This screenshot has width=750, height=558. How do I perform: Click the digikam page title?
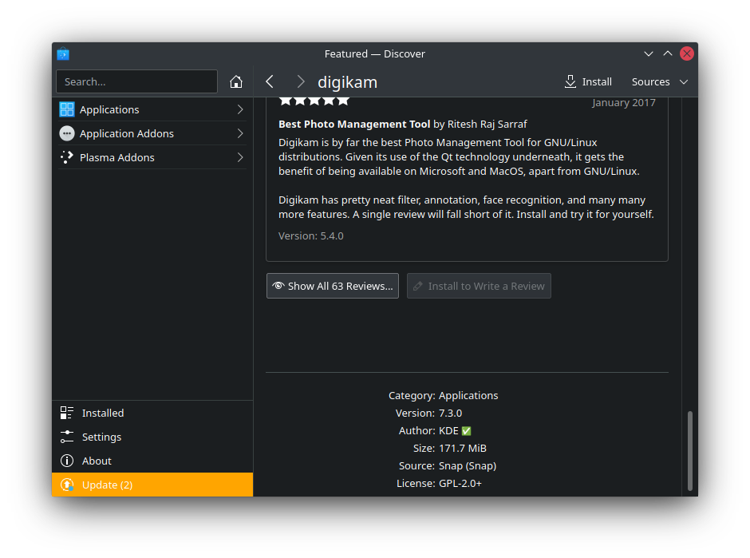tap(348, 82)
